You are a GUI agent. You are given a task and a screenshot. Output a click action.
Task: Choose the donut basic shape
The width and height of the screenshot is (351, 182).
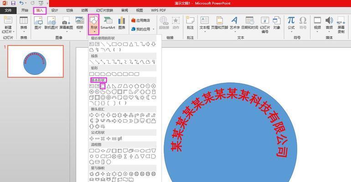[x=103, y=97]
